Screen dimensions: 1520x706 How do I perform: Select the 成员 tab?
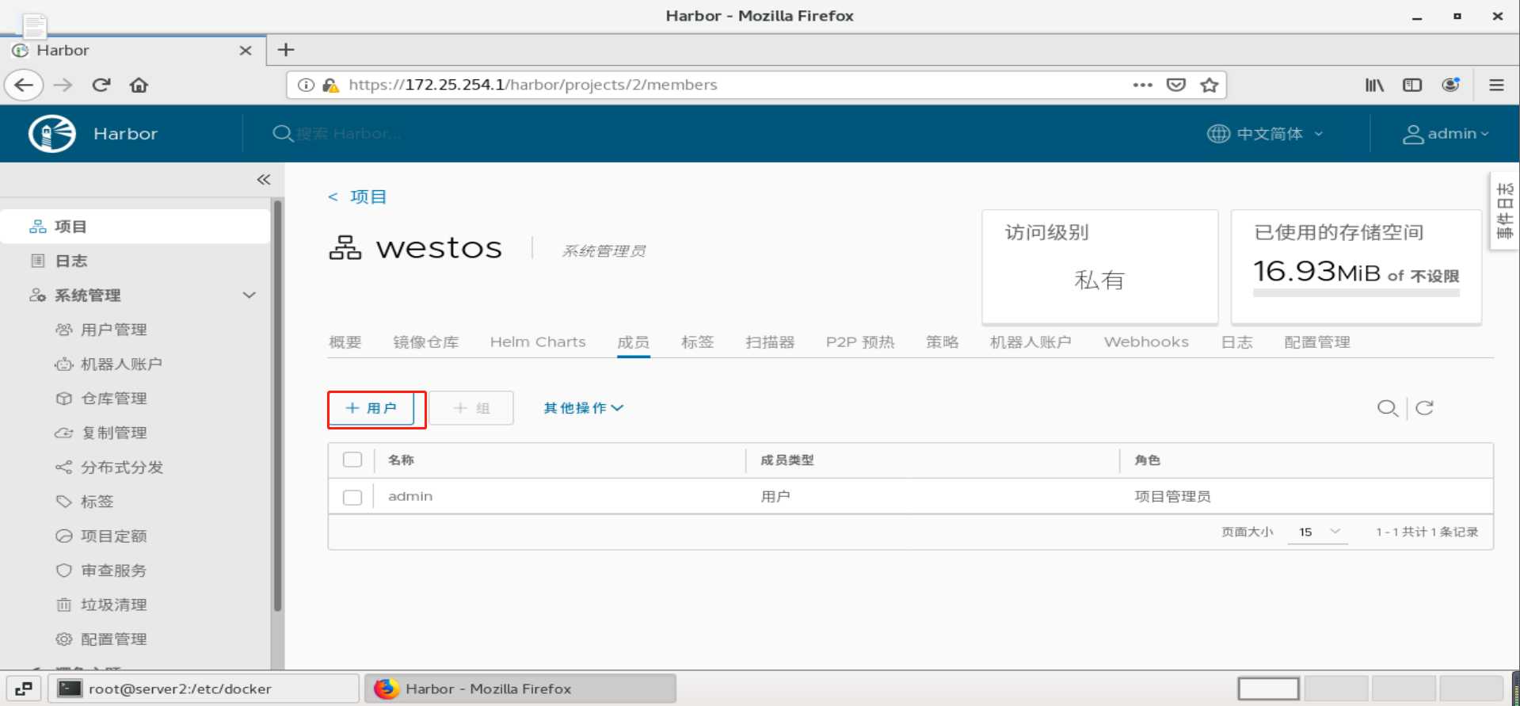(x=633, y=342)
